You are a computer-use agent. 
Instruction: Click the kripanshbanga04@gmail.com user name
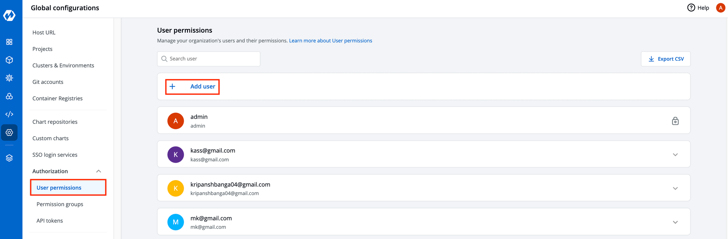point(230,184)
